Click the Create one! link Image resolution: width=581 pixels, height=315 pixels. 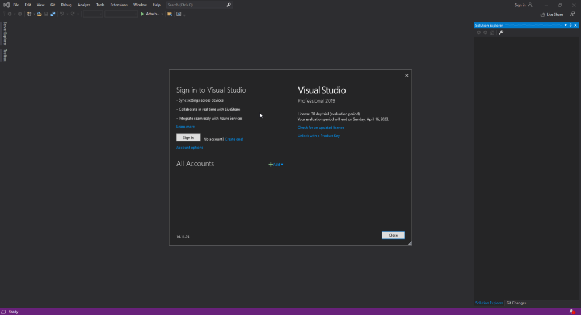[234, 140]
